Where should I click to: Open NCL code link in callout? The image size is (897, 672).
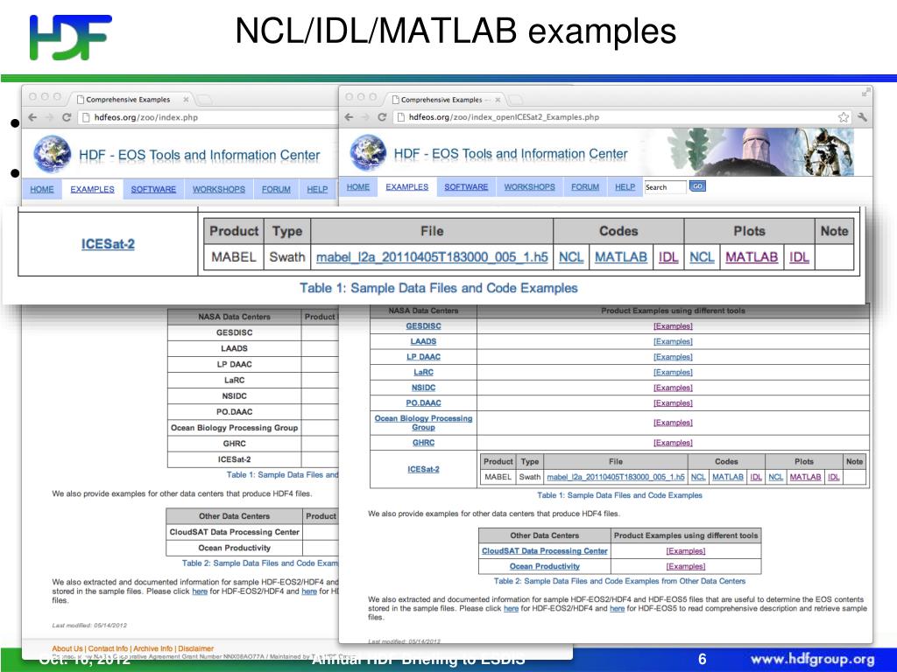tap(571, 257)
